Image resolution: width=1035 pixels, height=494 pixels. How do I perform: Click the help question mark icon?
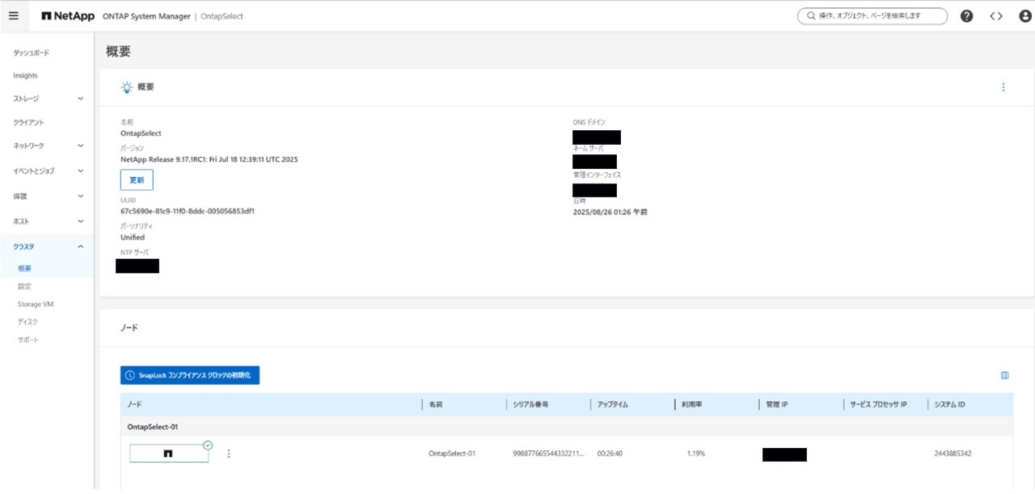[966, 16]
